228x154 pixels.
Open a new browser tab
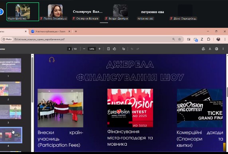76,31
